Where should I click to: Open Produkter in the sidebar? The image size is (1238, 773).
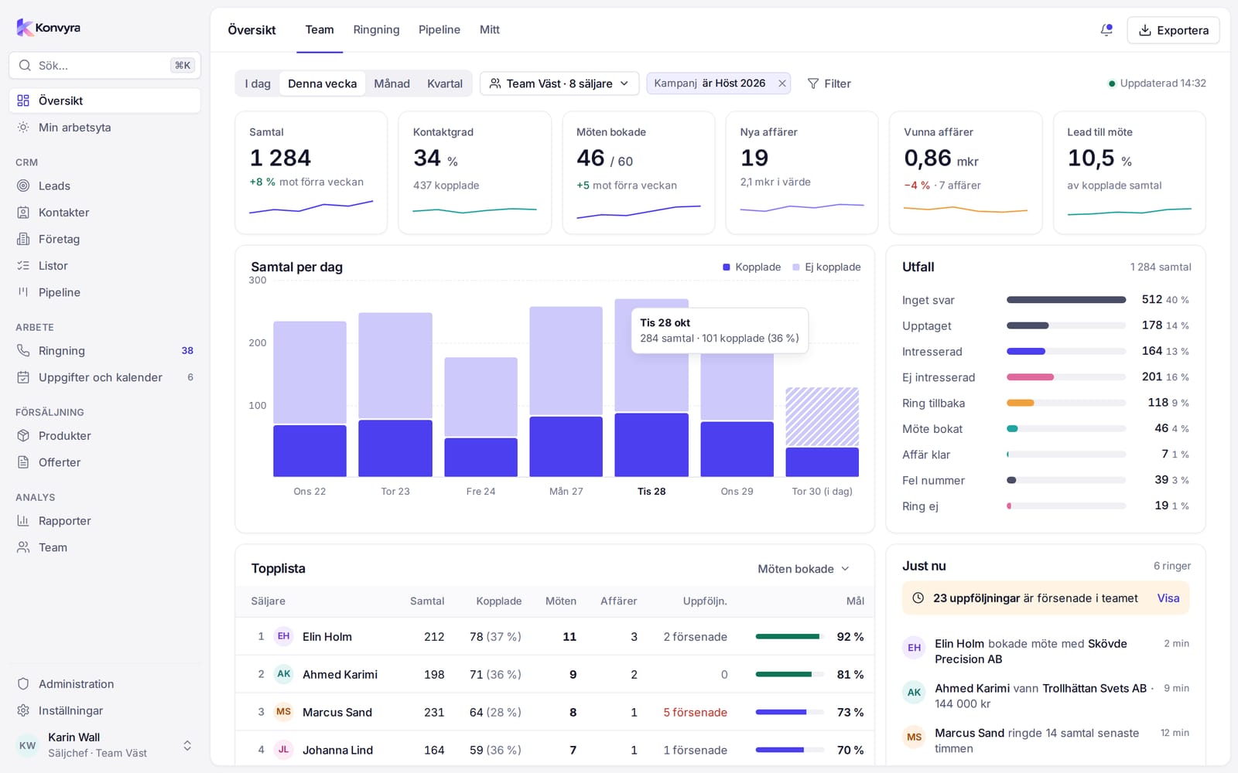pyautogui.click(x=104, y=436)
